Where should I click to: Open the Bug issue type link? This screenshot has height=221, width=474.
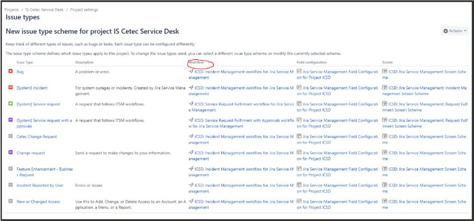[20, 72]
